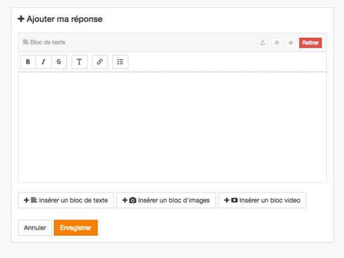344x258 pixels.
Task: Add an image block via Insérer un bloc d'images
Action: click(x=166, y=200)
